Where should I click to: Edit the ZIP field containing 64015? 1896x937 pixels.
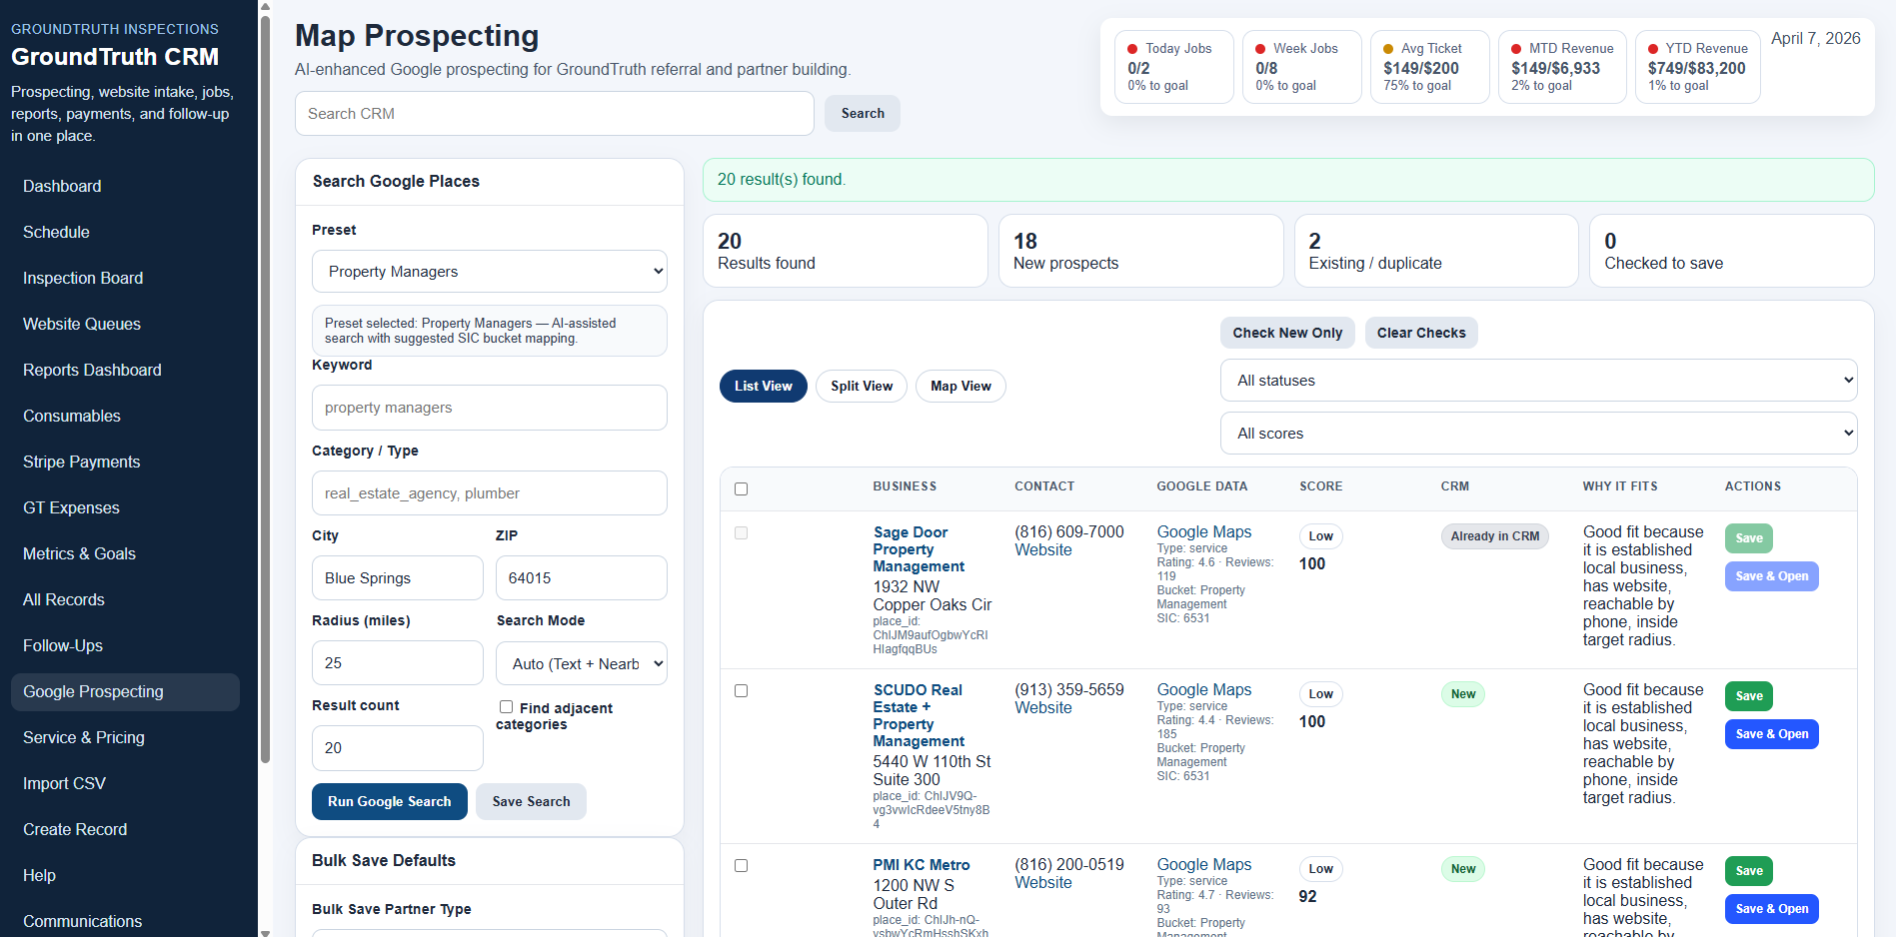tap(582, 578)
